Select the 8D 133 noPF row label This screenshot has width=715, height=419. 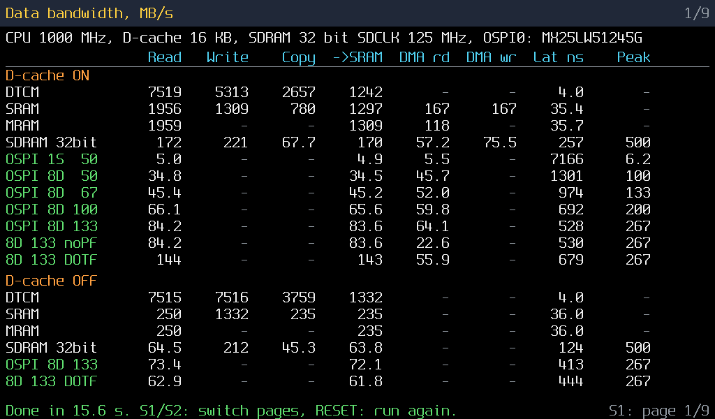[52, 243]
